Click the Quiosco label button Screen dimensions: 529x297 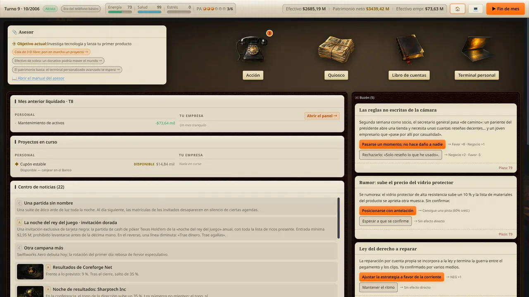(336, 75)
